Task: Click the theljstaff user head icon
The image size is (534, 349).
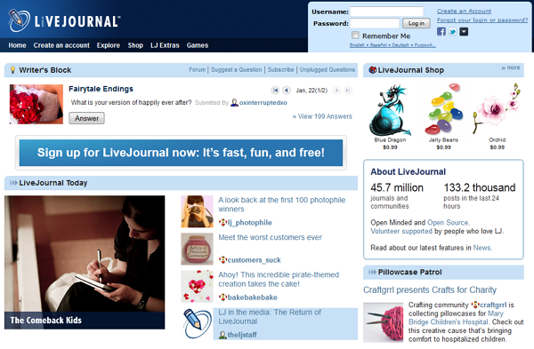Action: 222,335
